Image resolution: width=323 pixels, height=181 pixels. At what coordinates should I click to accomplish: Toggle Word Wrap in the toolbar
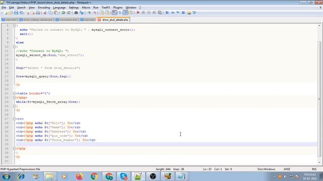click(115, 13)
